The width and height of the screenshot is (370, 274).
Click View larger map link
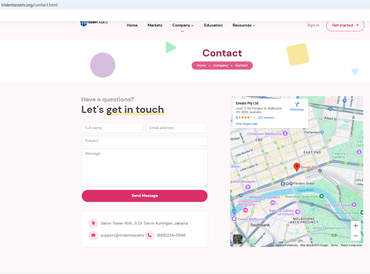click(x=246, y=124)
